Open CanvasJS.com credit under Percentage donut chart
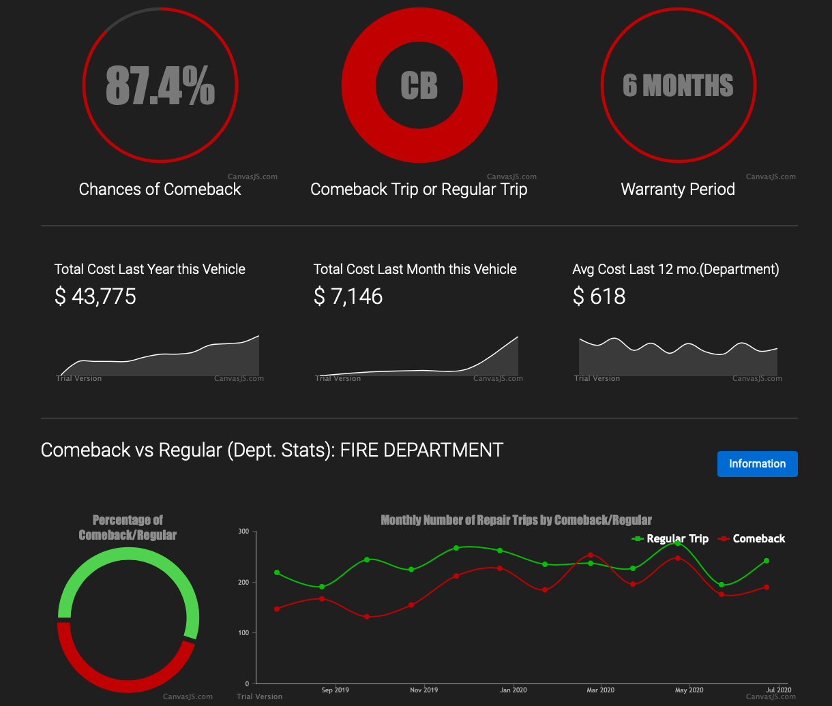 point(188,696)
